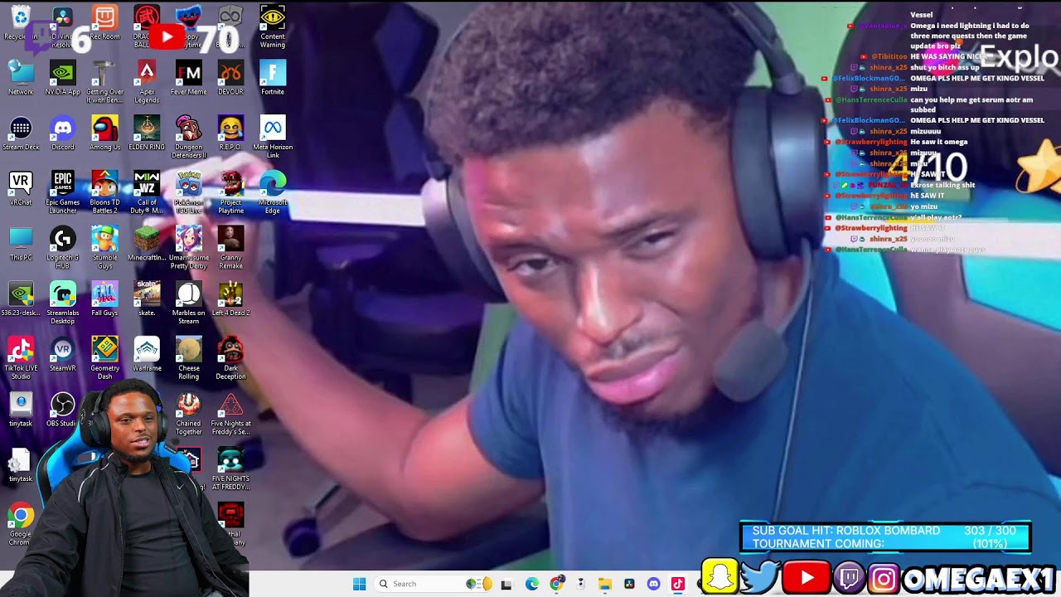Launch the Granny Remake shortcut

230,248
